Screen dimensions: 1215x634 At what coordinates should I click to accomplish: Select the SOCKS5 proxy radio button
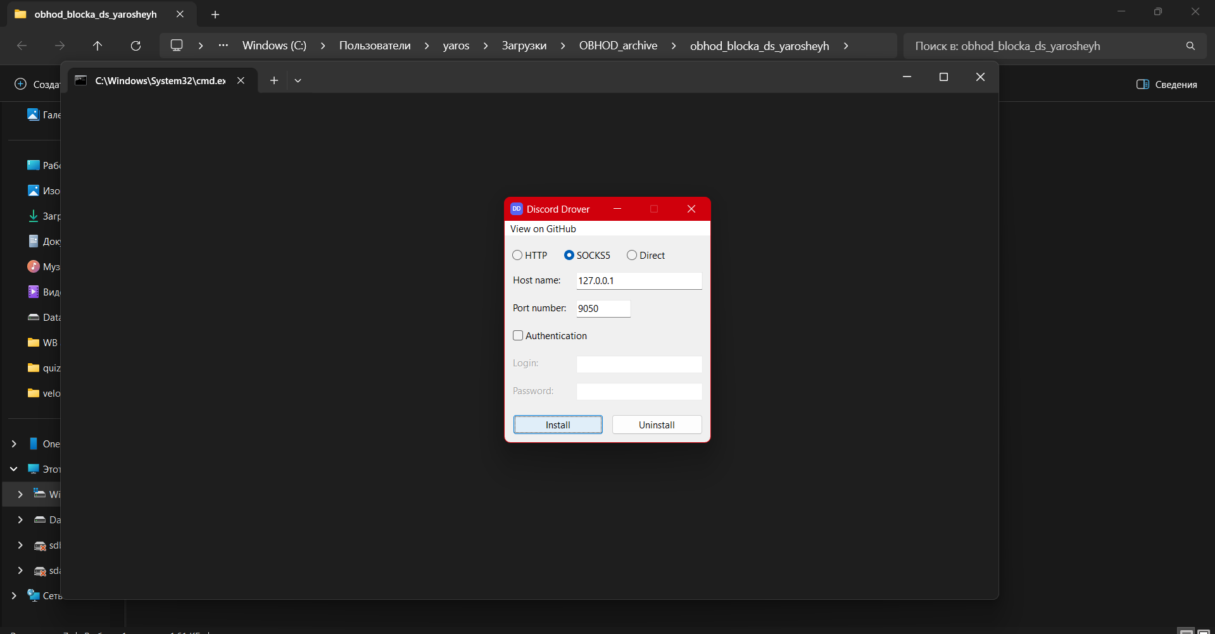tap(569, 255)
